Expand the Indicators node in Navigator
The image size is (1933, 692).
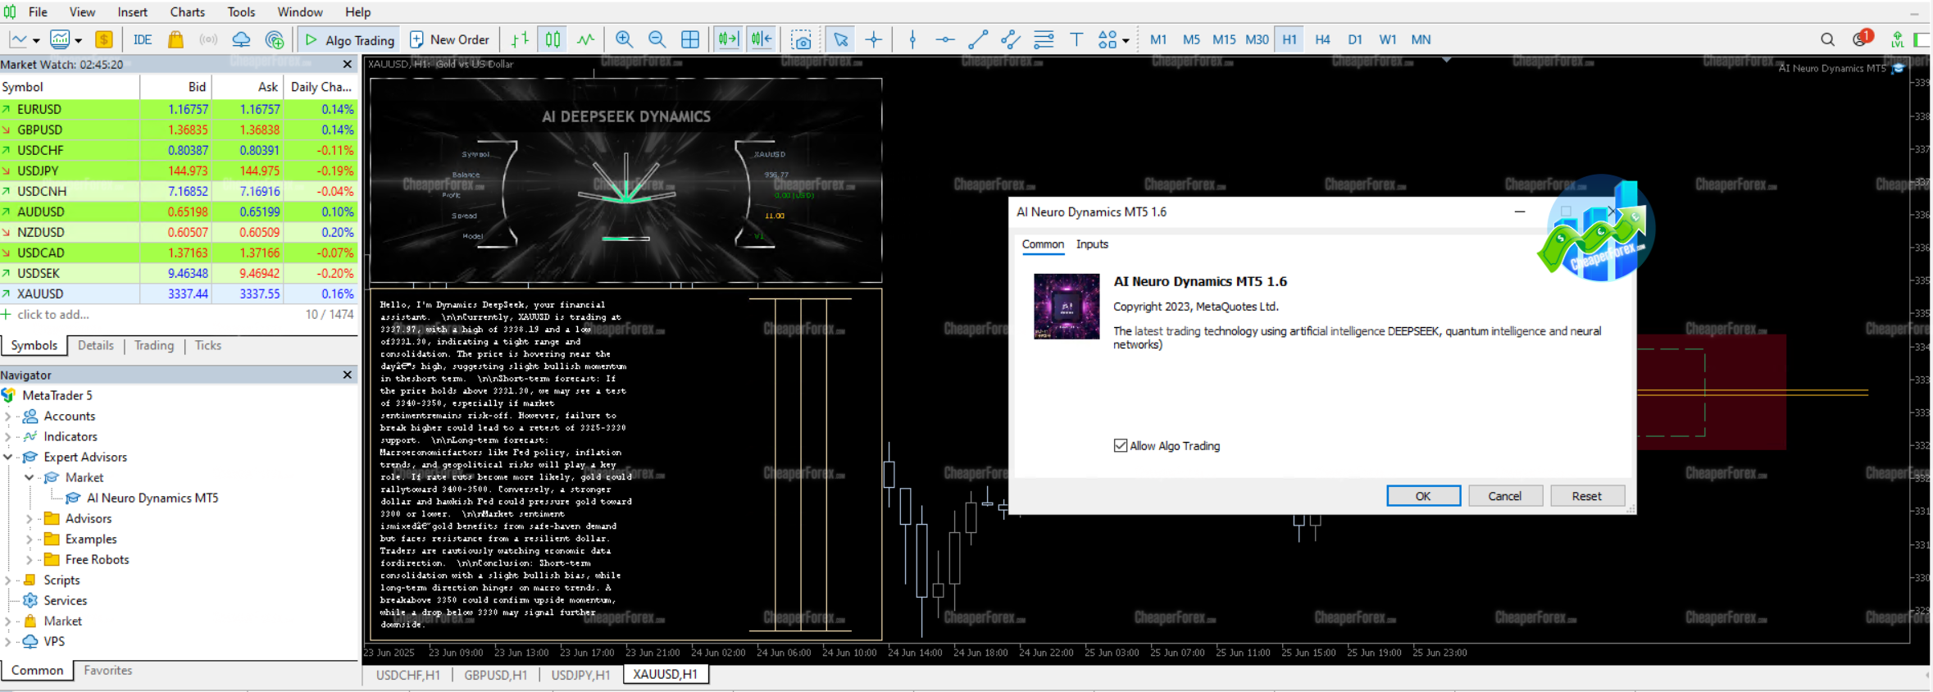click(x=8, y=436)
